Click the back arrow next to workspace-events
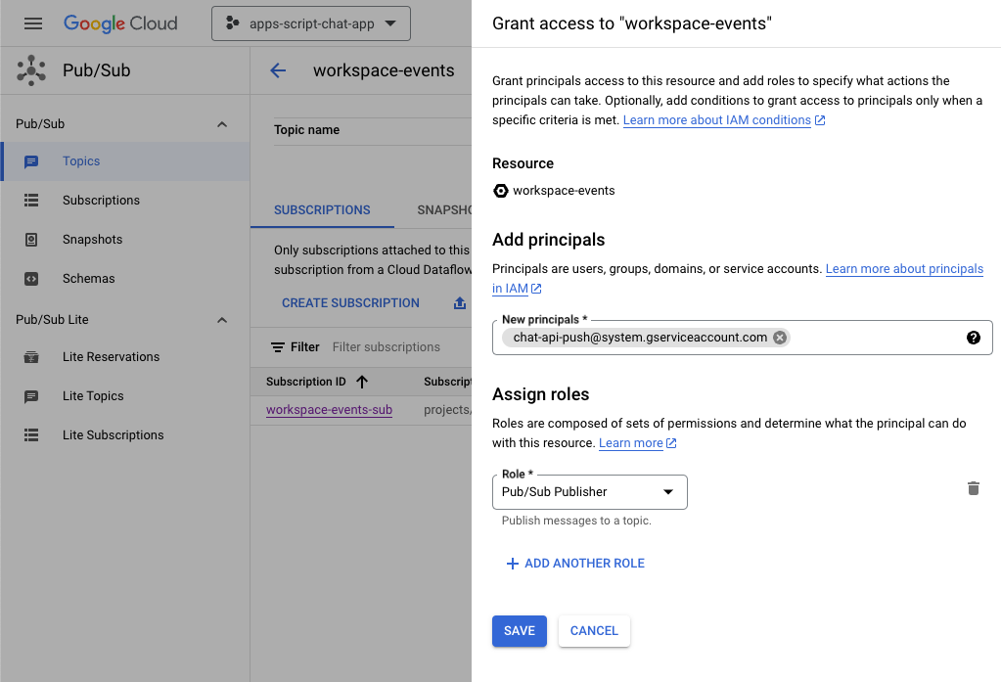This screenshot has width=1001, height=682. [278, 70]
